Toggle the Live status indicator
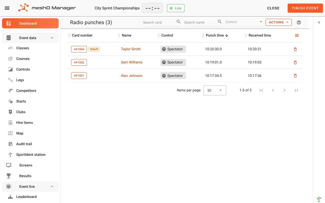Image resolution: width=325 pixels, height=203 pixels. (176, 8)
